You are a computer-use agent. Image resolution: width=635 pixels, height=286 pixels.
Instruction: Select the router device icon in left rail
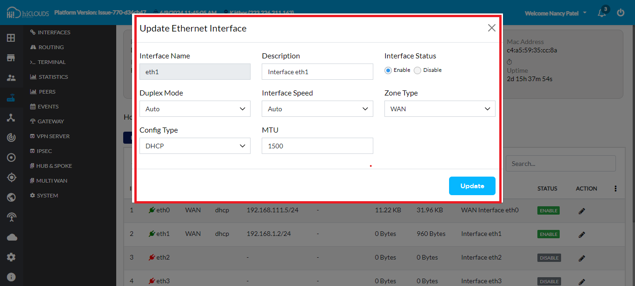point(11,98)
